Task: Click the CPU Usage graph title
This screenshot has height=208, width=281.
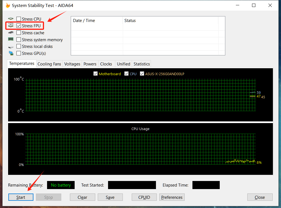Action: [140, 129]
